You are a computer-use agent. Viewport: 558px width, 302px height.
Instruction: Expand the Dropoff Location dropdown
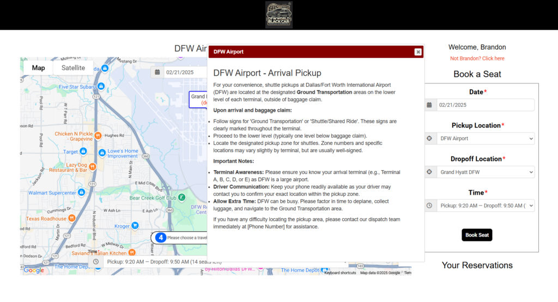pyautogui.click(x=485, y=172)
